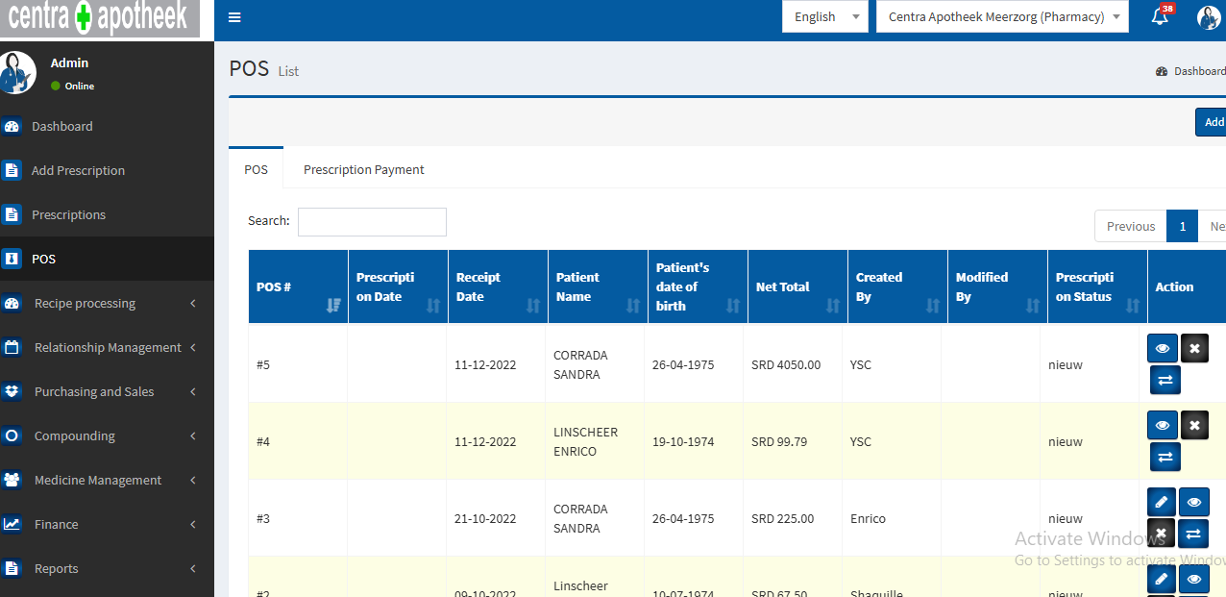Viewport: 1226px width, 597px height.
Task: Open the Centra Apotheek Meerzorg pharmacy dropdown
Action: click(x=1001, y=16)
